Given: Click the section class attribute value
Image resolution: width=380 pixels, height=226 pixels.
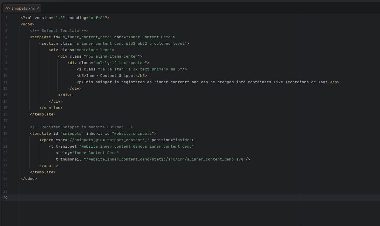Looking at the screenshot, I should click(131, 44).
